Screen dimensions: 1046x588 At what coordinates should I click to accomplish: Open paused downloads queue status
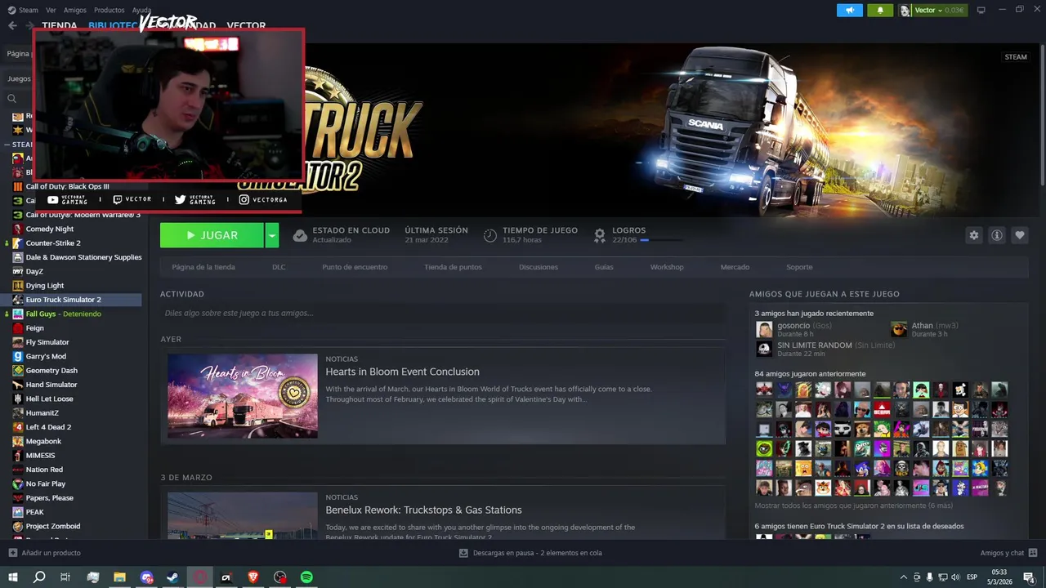tap(537, 553)
